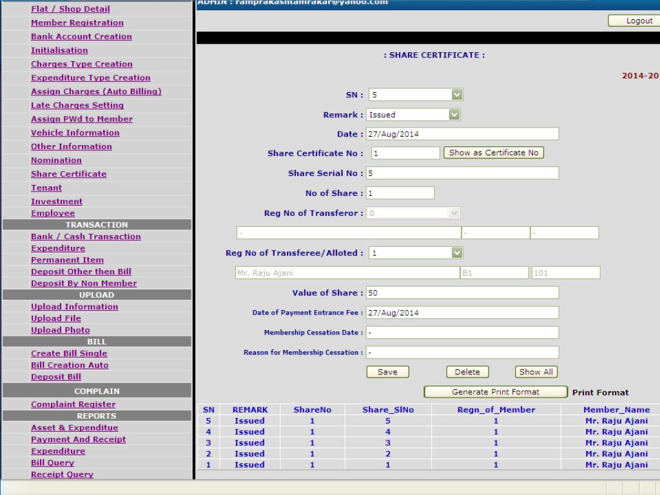
Task: Click the Value of Share field
Action: pyautogui.click(x=462, y=293)
